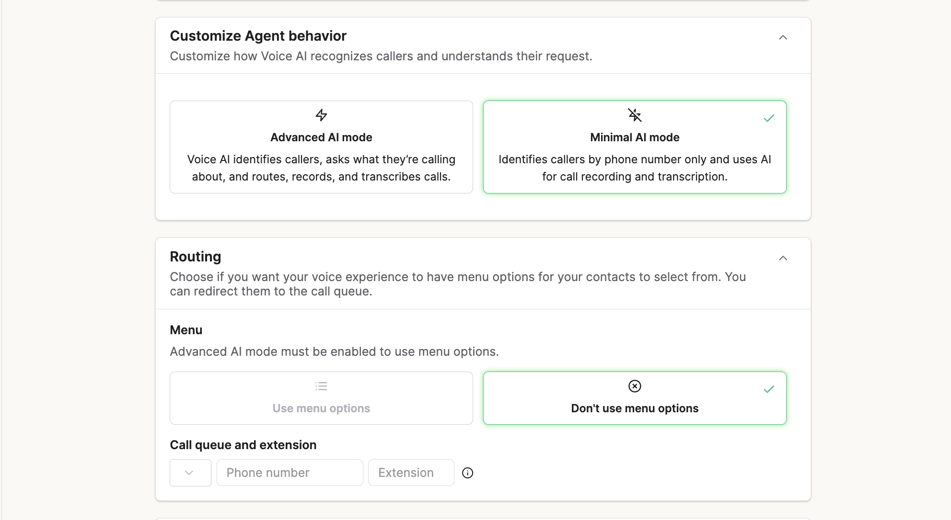Click the Minimal AI mode description text
Screen dimensions: 951x520
tap(635, 168)
